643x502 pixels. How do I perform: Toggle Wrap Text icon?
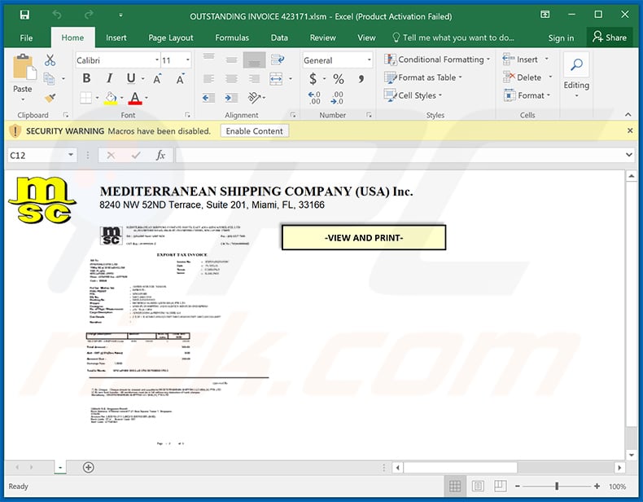click(278, 60)
